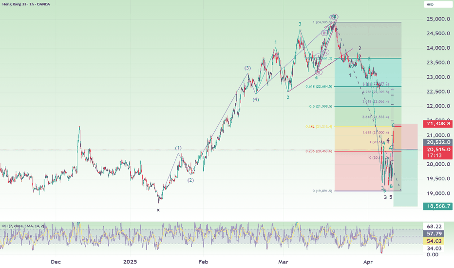The image size is (454, 268).
Task: Click the 23,000.0 price axis label
Action: [x=438, y=77]
